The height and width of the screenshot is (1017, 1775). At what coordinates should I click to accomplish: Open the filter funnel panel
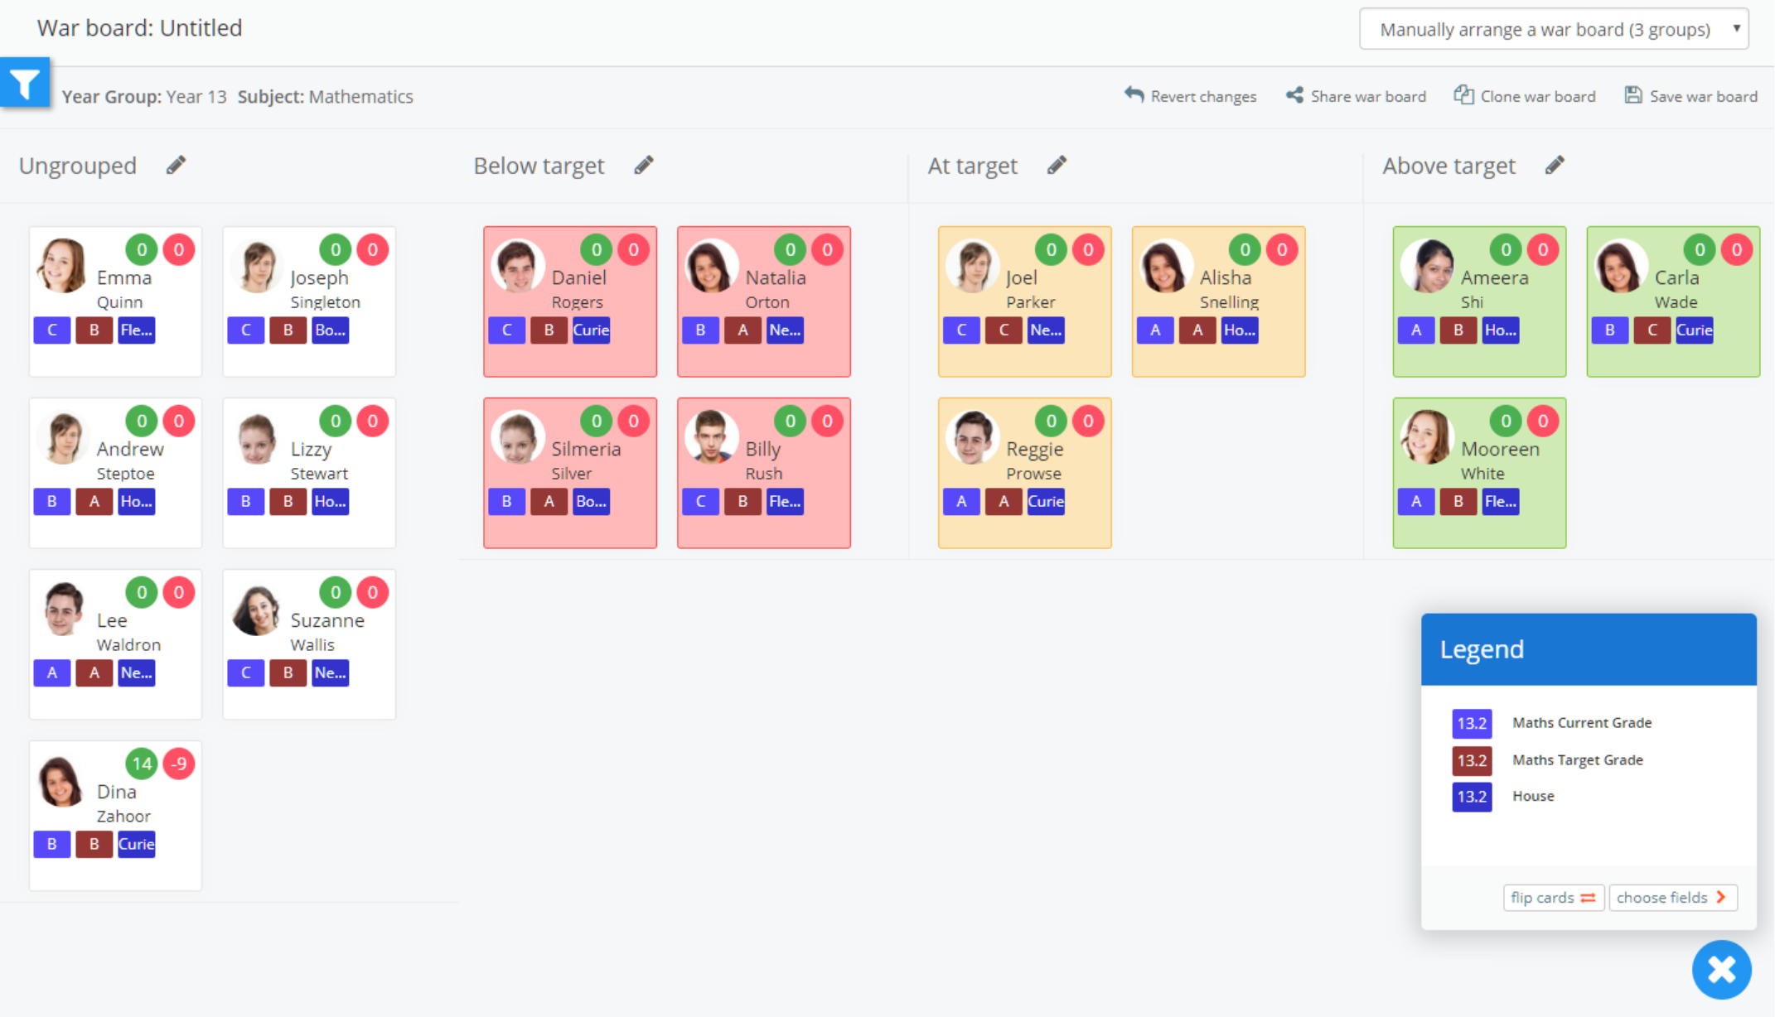click(25, 83)
